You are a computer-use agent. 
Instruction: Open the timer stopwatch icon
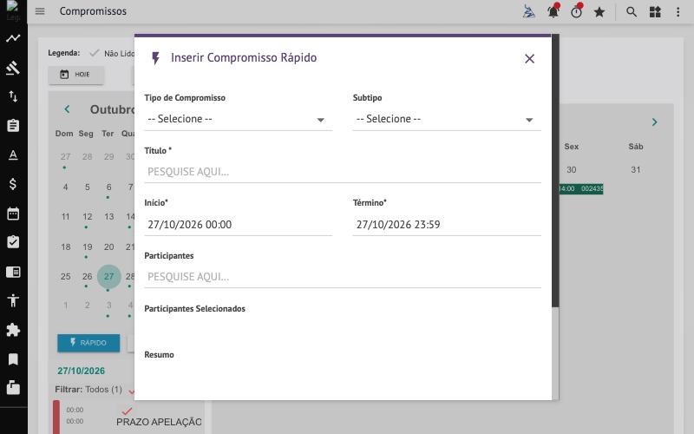pos(576,11)
